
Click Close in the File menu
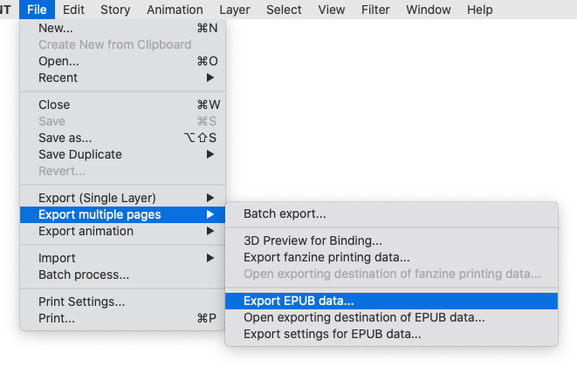coord(54,105)
